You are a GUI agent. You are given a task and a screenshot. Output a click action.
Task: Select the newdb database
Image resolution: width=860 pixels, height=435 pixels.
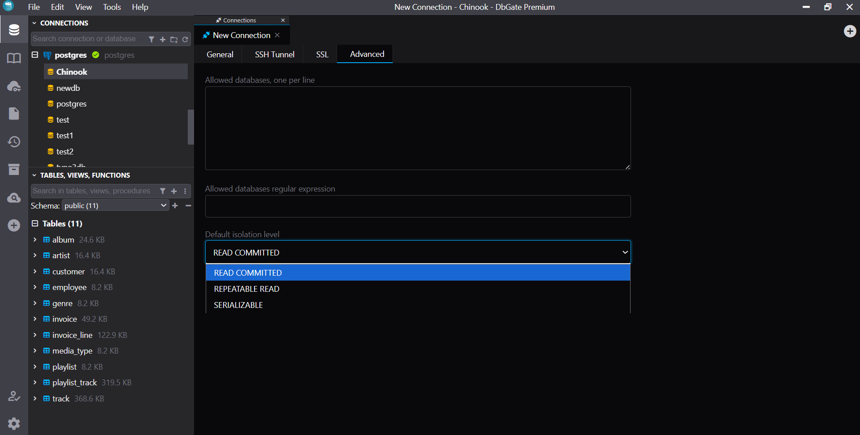pyautogui.click(x=68, y=88)
